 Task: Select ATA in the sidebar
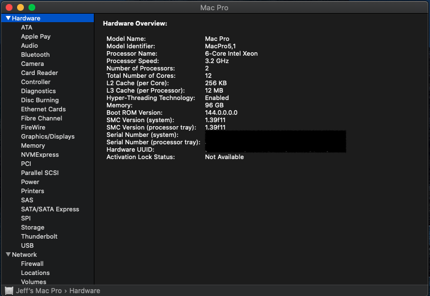[27, 27]
